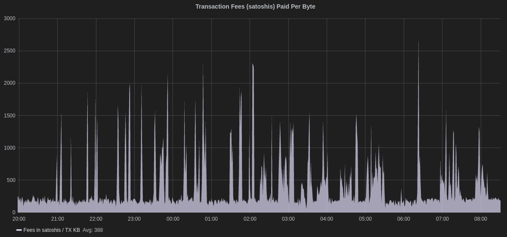The height and width of the screenshot is (237, 507).
Task: Click the 06:00 time axis label
Action: pyautogui.click(x=404, y=219)
